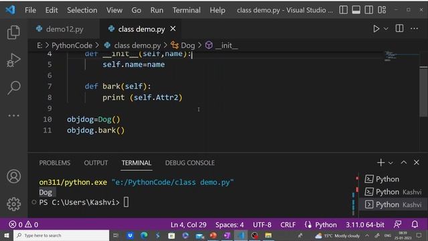Open Run and Debug view
This screenshot has width=428, height=241.
coord(13,60)
